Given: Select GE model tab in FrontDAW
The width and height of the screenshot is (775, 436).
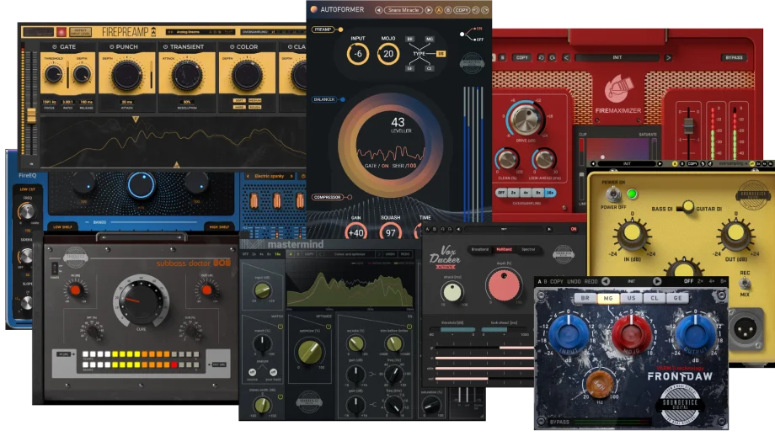Looking at the screenshot, I should point(677,298).
